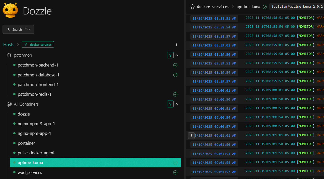Go to the Hosts link
Viewport: 324px width, 179px height.
9,45
